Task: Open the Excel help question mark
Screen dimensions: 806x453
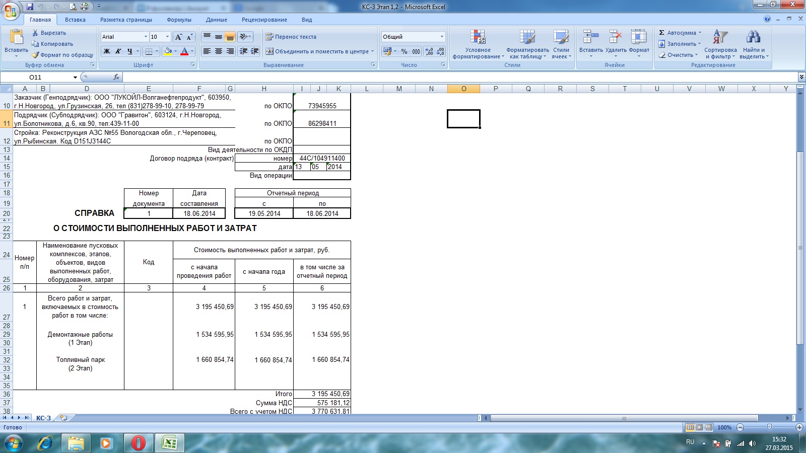Action: (767, 19)
